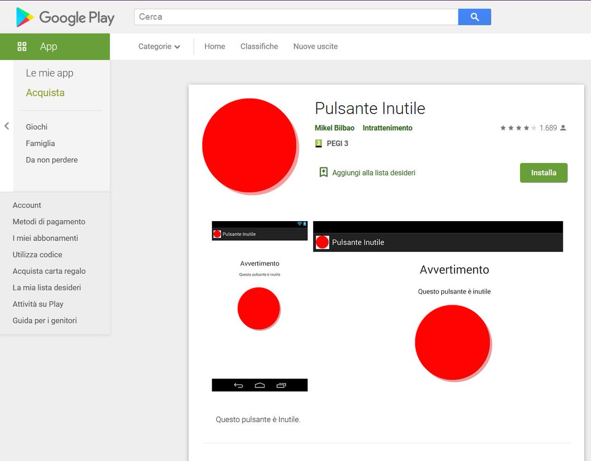Image resolution: width=591 pixels, height=461 pixels.
Task: Collapse the sidebar with left chevron
Action: pyautogui.click(x=6, y=126)
